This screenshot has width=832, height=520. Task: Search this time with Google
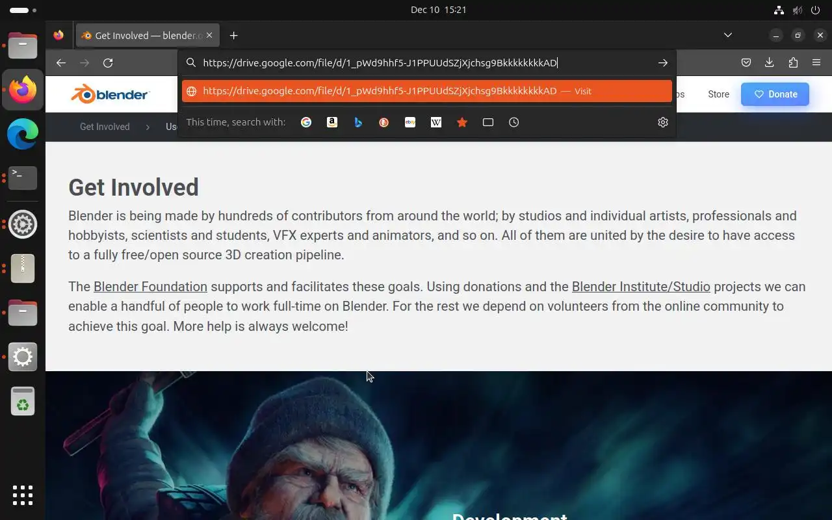tap(306, 122)
